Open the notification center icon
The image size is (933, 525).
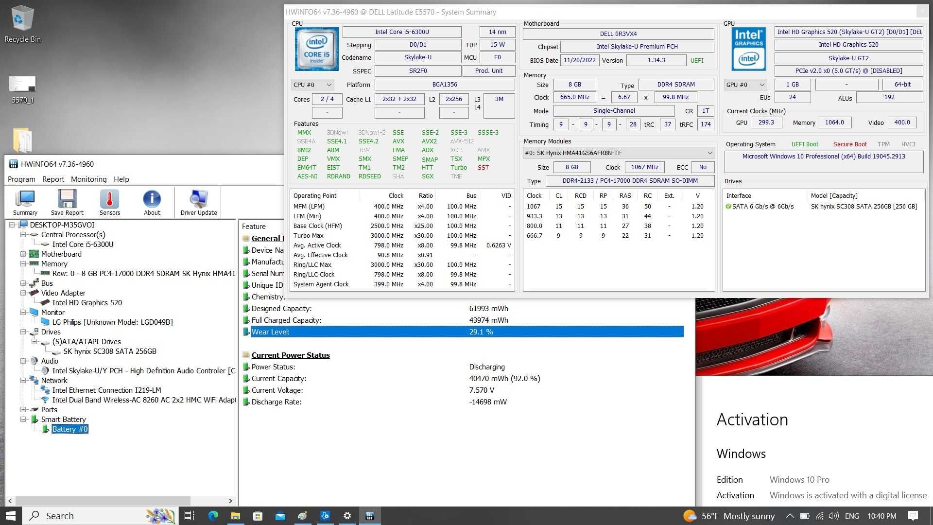pos(913,516)
